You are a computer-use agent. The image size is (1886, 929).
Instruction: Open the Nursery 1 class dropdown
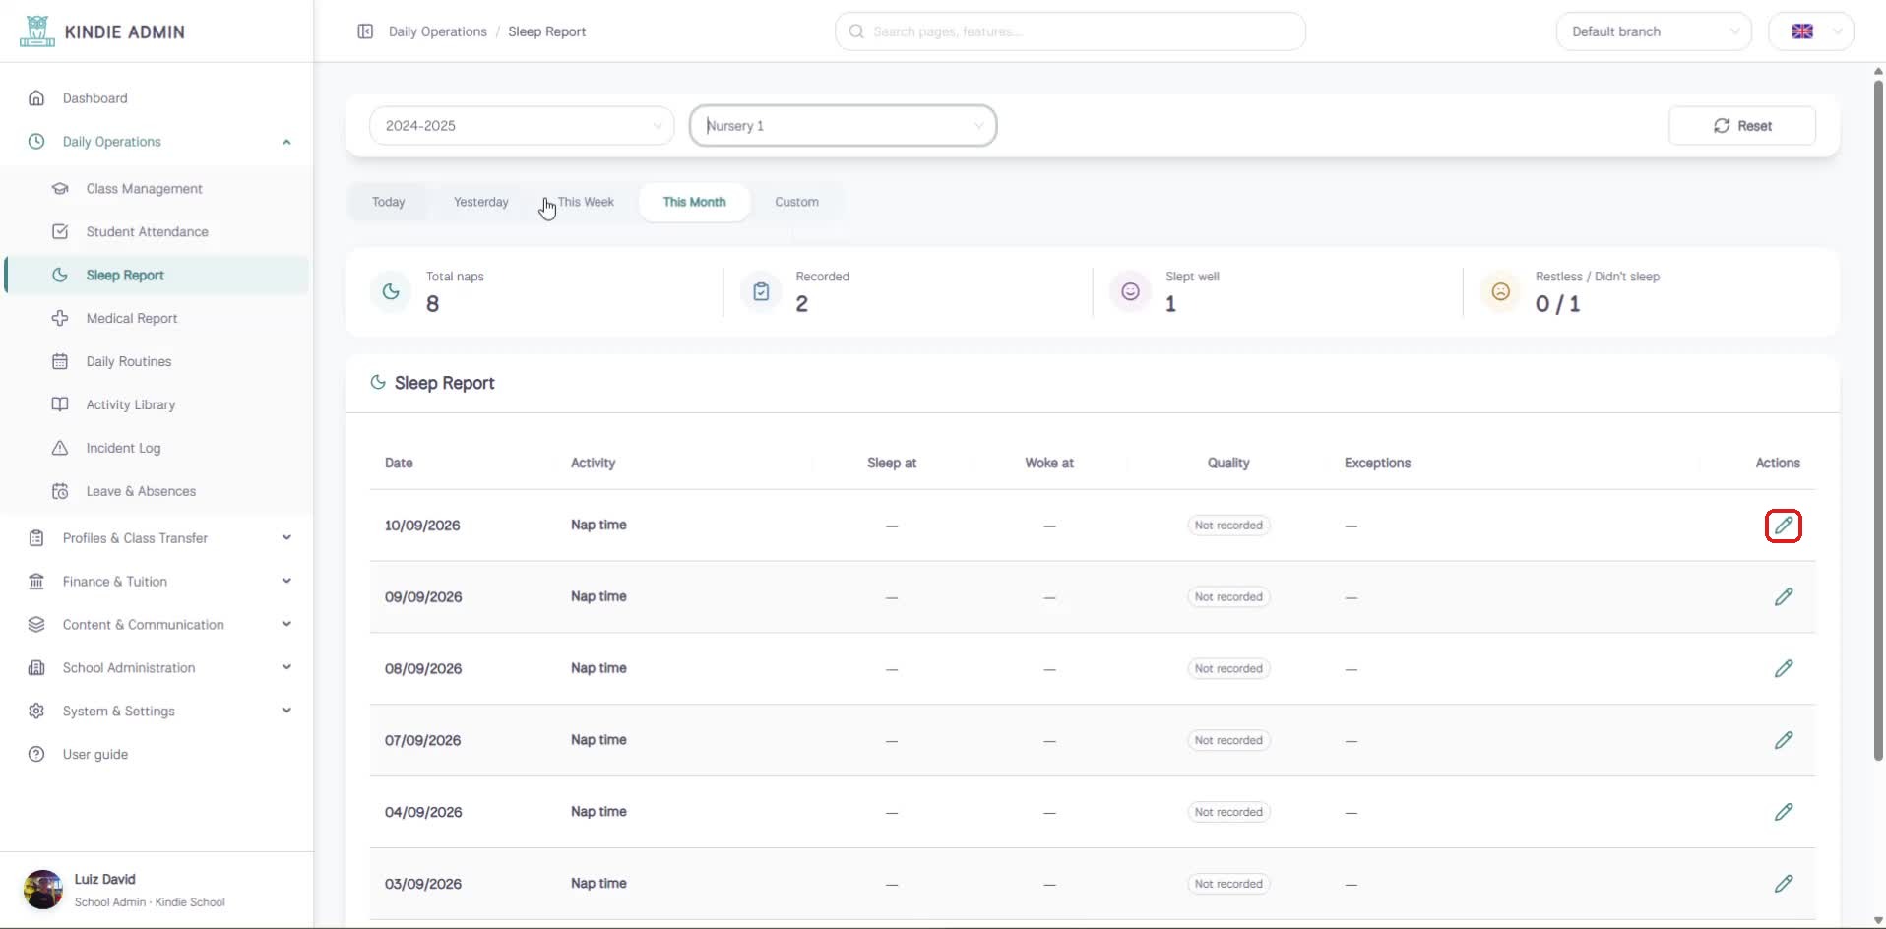843,126
